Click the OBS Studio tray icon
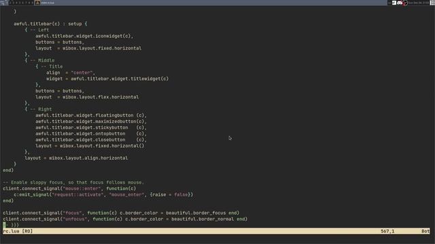The height and width of the screenshot is (244, 435). pos(405,3)
